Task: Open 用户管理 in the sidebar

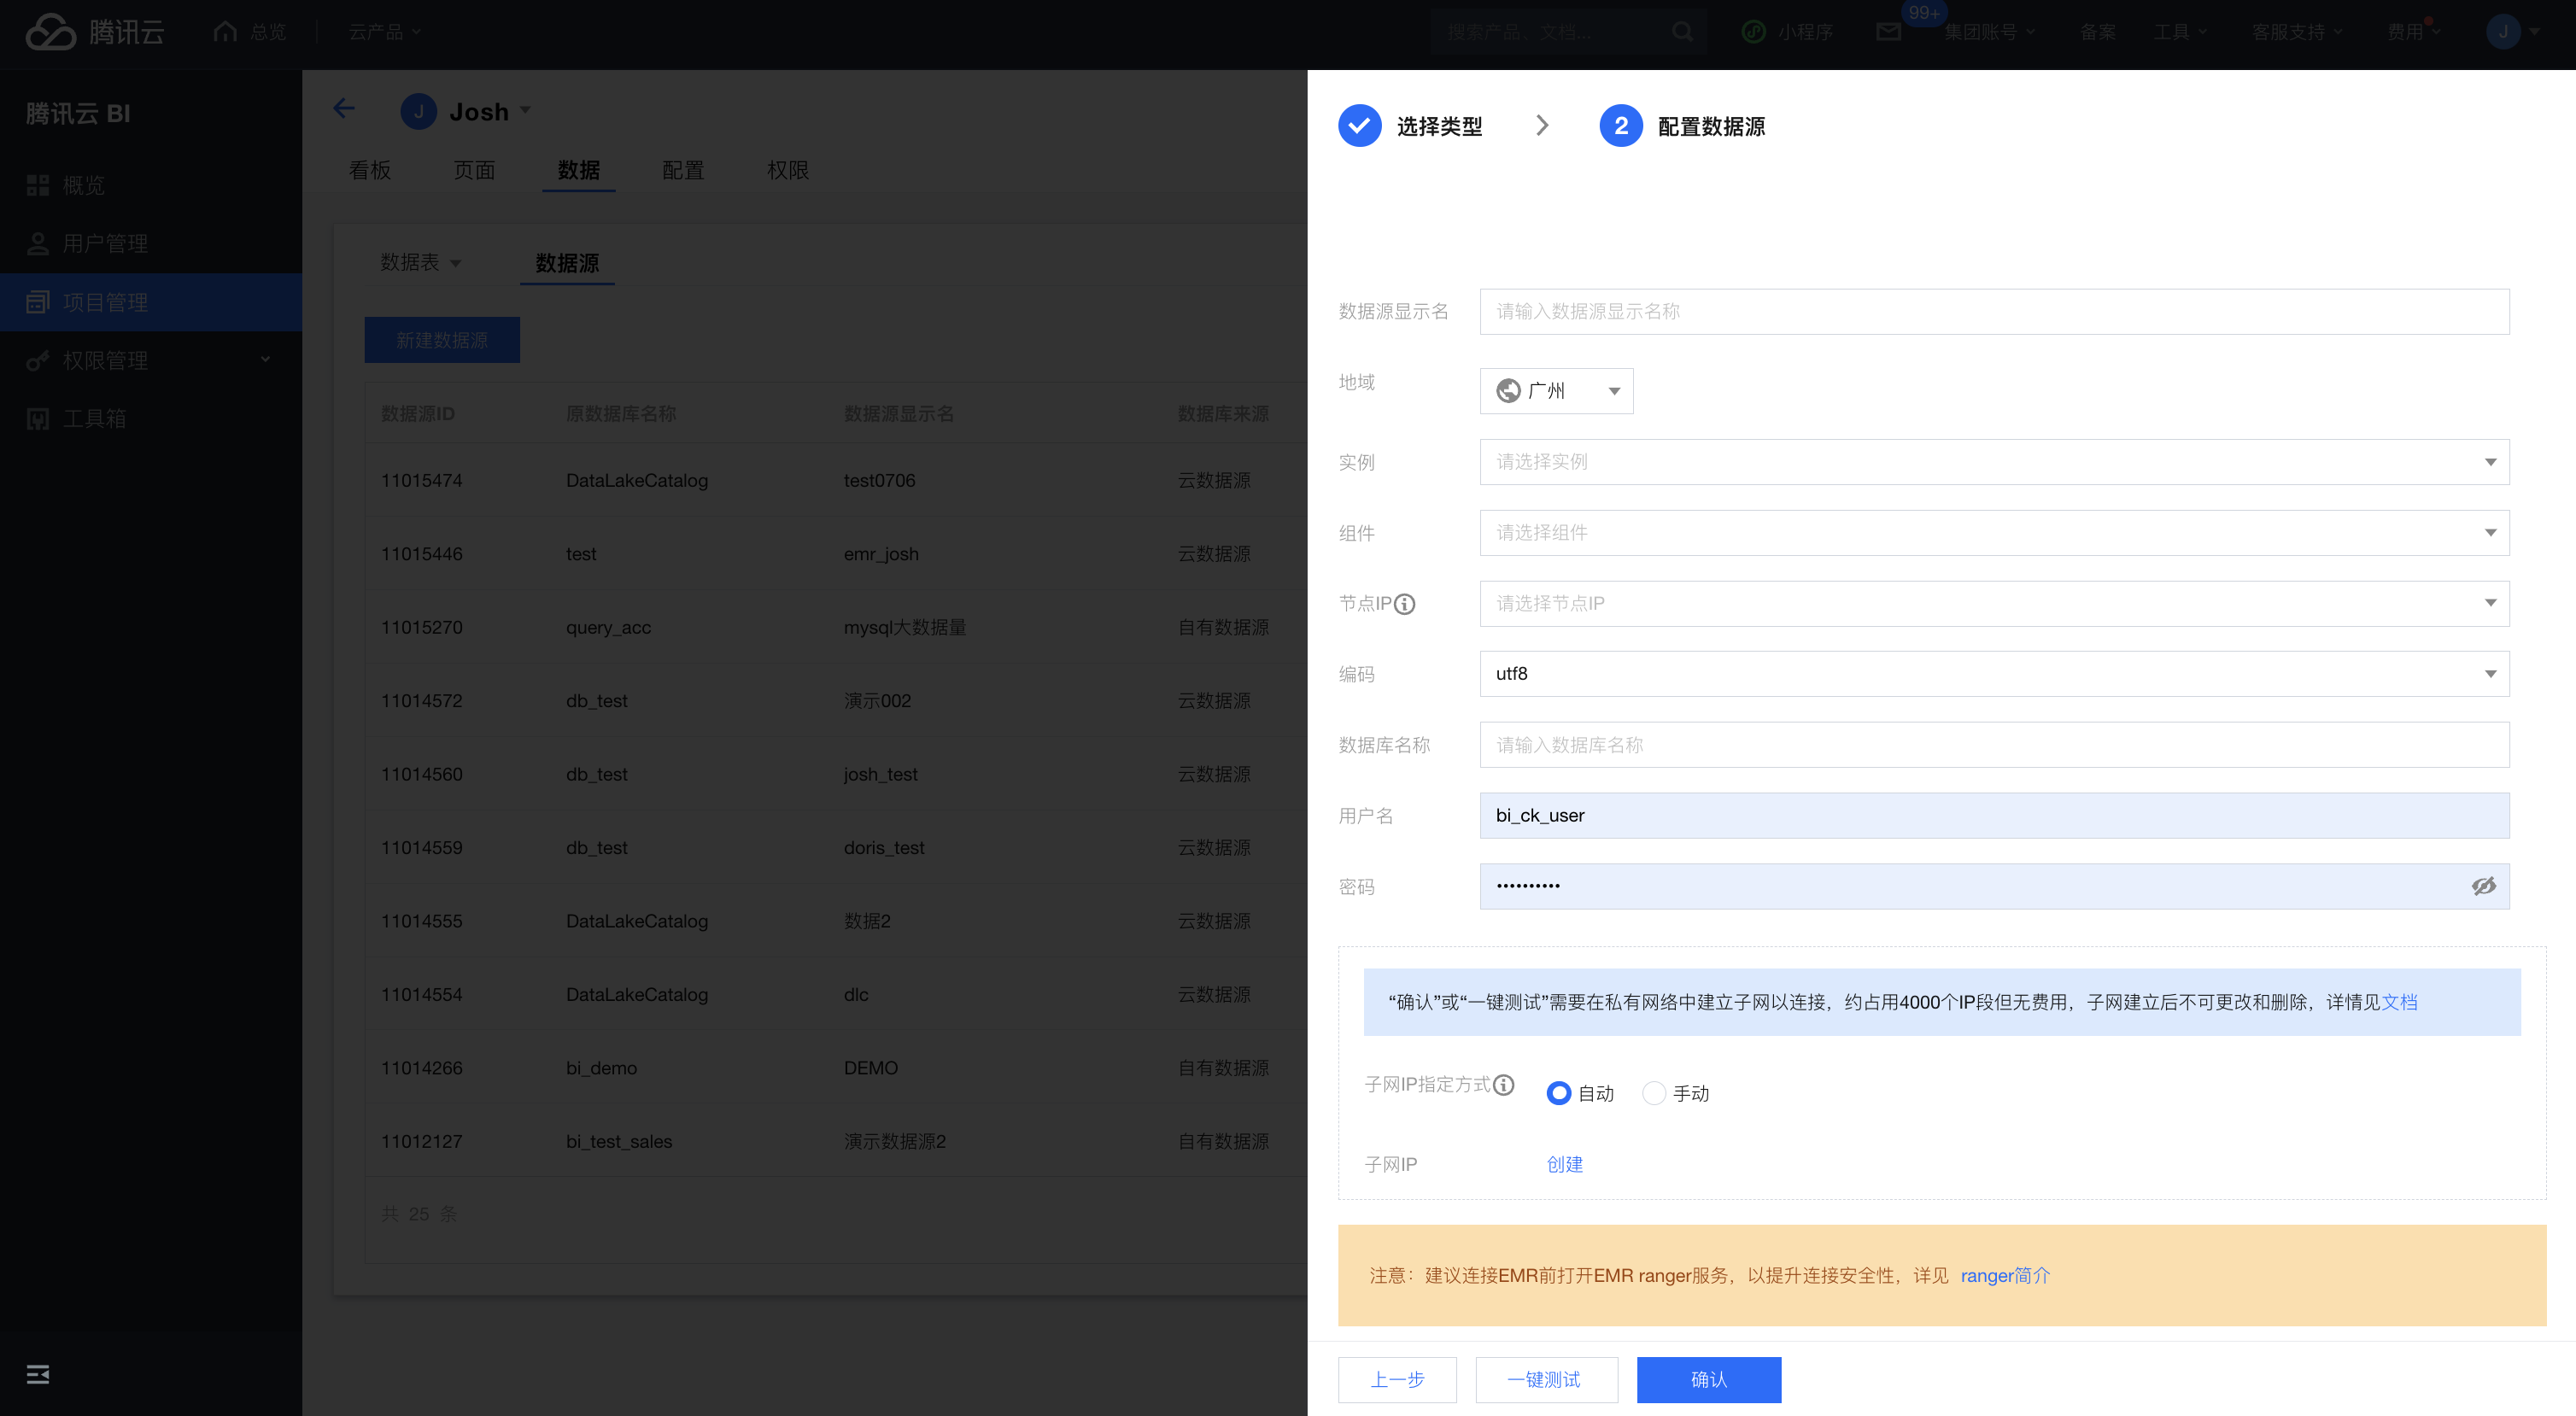Action: point(105,243)
